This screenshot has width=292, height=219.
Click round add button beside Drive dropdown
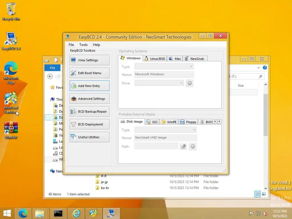(x=190, y=83)
